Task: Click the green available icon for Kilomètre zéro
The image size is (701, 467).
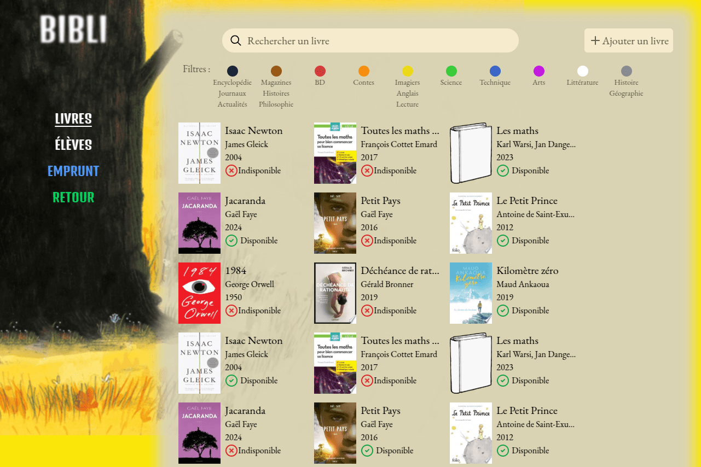Action: click(502, 311)
